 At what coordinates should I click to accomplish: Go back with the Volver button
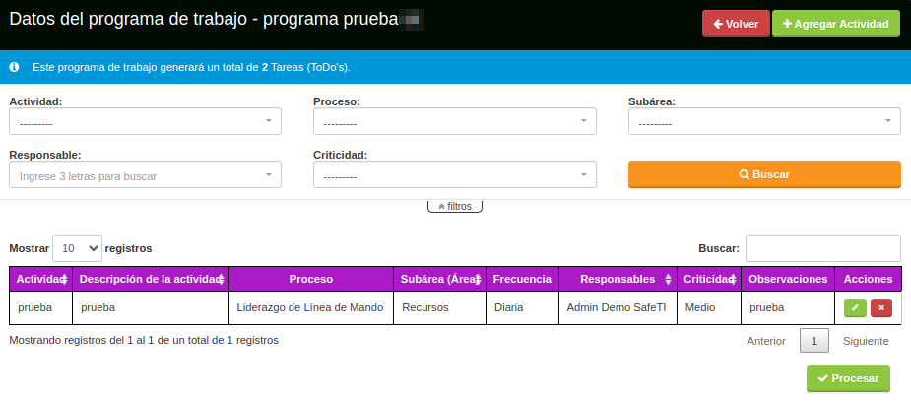(x=736, y=24)
